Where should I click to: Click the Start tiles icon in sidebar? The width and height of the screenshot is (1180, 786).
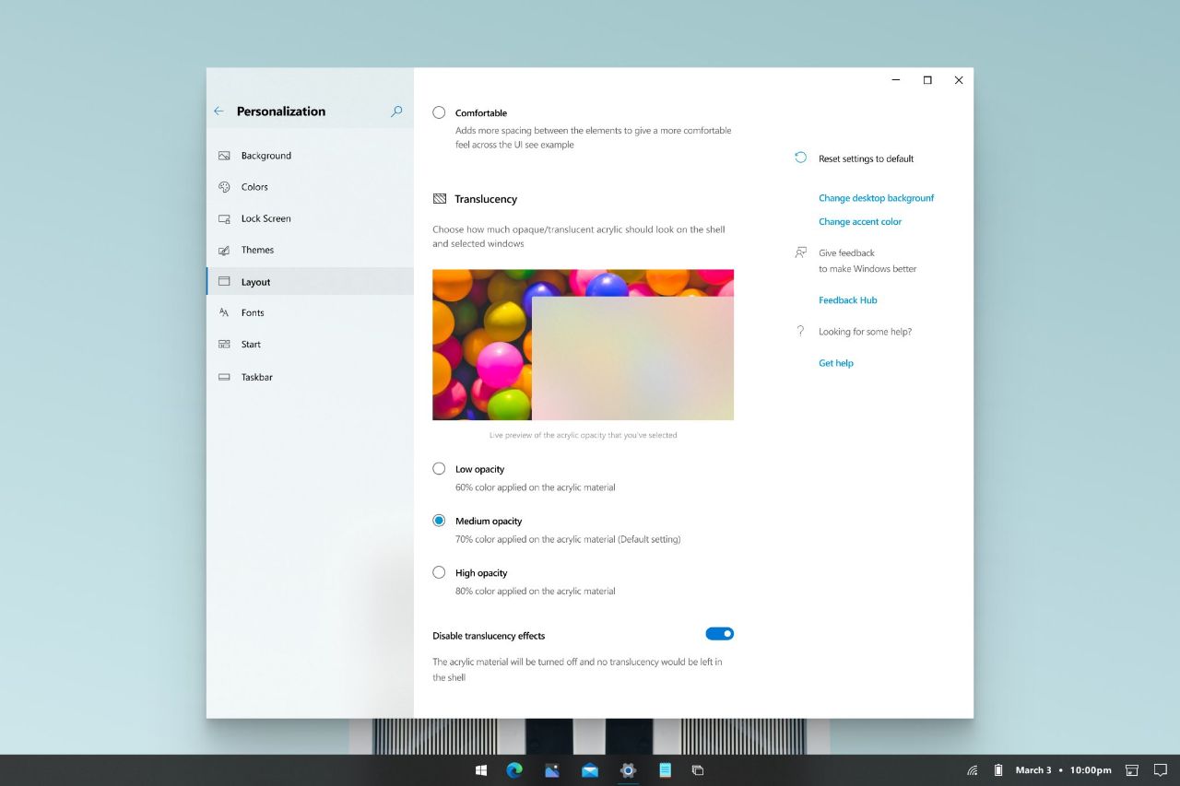[x=224, y=344]
